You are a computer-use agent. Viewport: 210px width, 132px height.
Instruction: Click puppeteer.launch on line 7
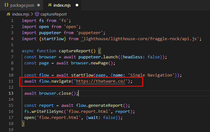tap(98, 57)
